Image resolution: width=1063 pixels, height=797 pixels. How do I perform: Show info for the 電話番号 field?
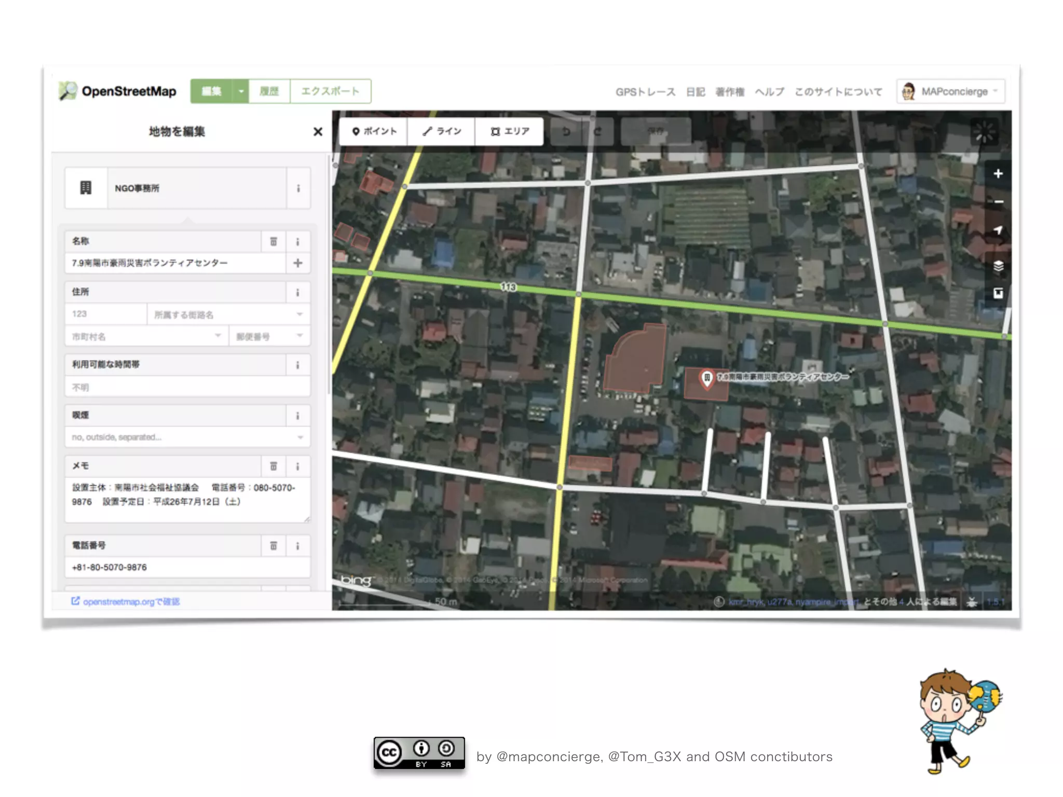[297, 545]
